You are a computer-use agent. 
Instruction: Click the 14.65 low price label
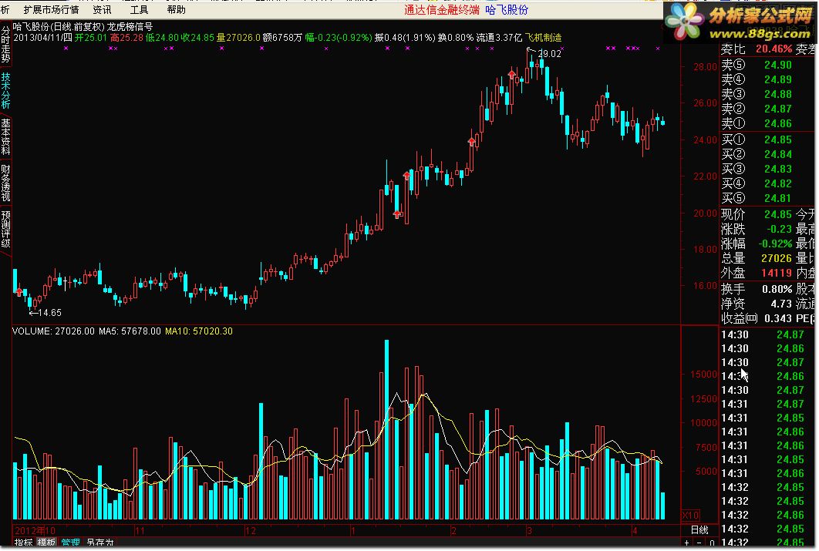(x=49, y=313)
